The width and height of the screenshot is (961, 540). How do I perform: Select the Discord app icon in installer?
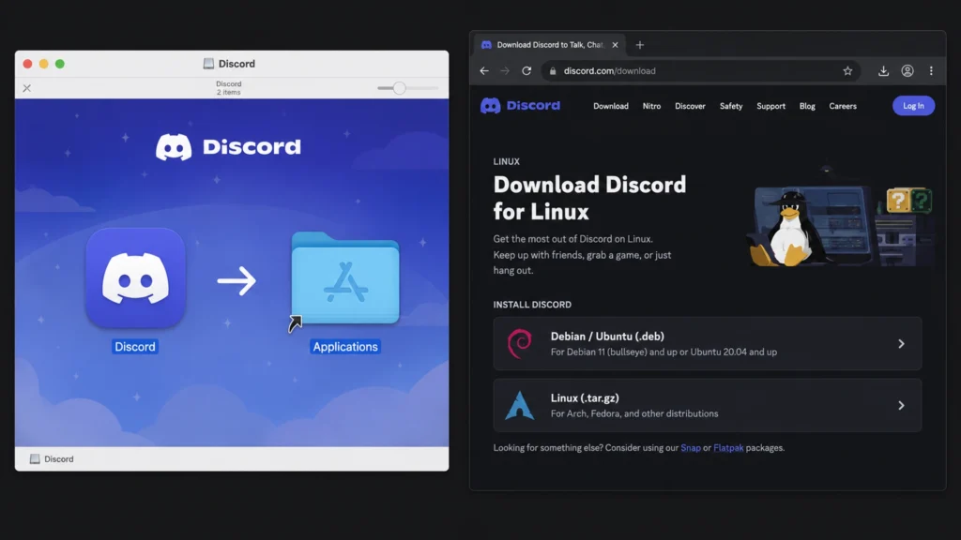pos(135,277)
